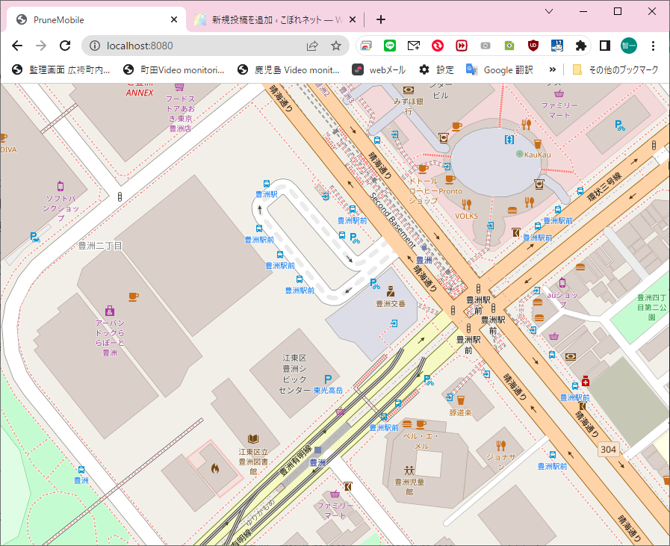Open the Google 翻訳 bookmark
670x546 pixels.
coord(500,69)
